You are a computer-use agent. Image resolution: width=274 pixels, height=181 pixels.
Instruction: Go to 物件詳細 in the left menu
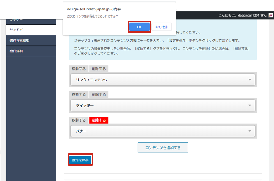(x=31, y=51)
